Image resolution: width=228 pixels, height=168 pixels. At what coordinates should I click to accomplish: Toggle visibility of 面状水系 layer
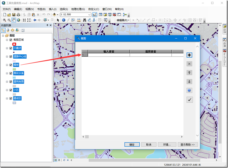point(11,73)
